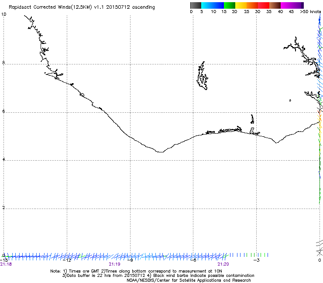Click the cyan-blue 5-15 knots legend swatch
Viewport: 323px width, 283px height.
pos(213,5)
